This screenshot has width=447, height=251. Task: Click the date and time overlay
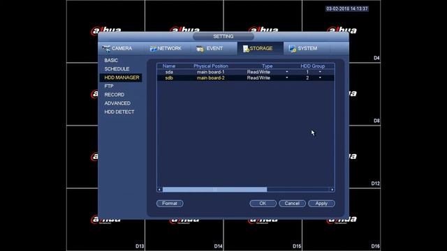point(347,9)
